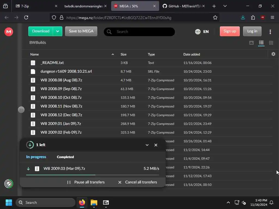The image size is (279, 209).
Task: Open column settings gear
Action: pos(273,54)
